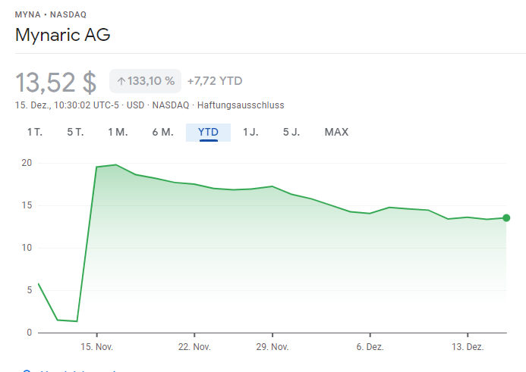This screenshot has height=372, width=526.
Task: Click the Mynaric AG heading
Action: coord(63,35)
